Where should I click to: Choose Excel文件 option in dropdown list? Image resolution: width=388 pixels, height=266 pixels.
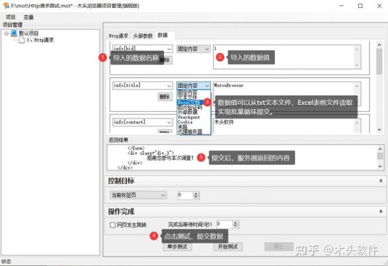tap(189, 102)
